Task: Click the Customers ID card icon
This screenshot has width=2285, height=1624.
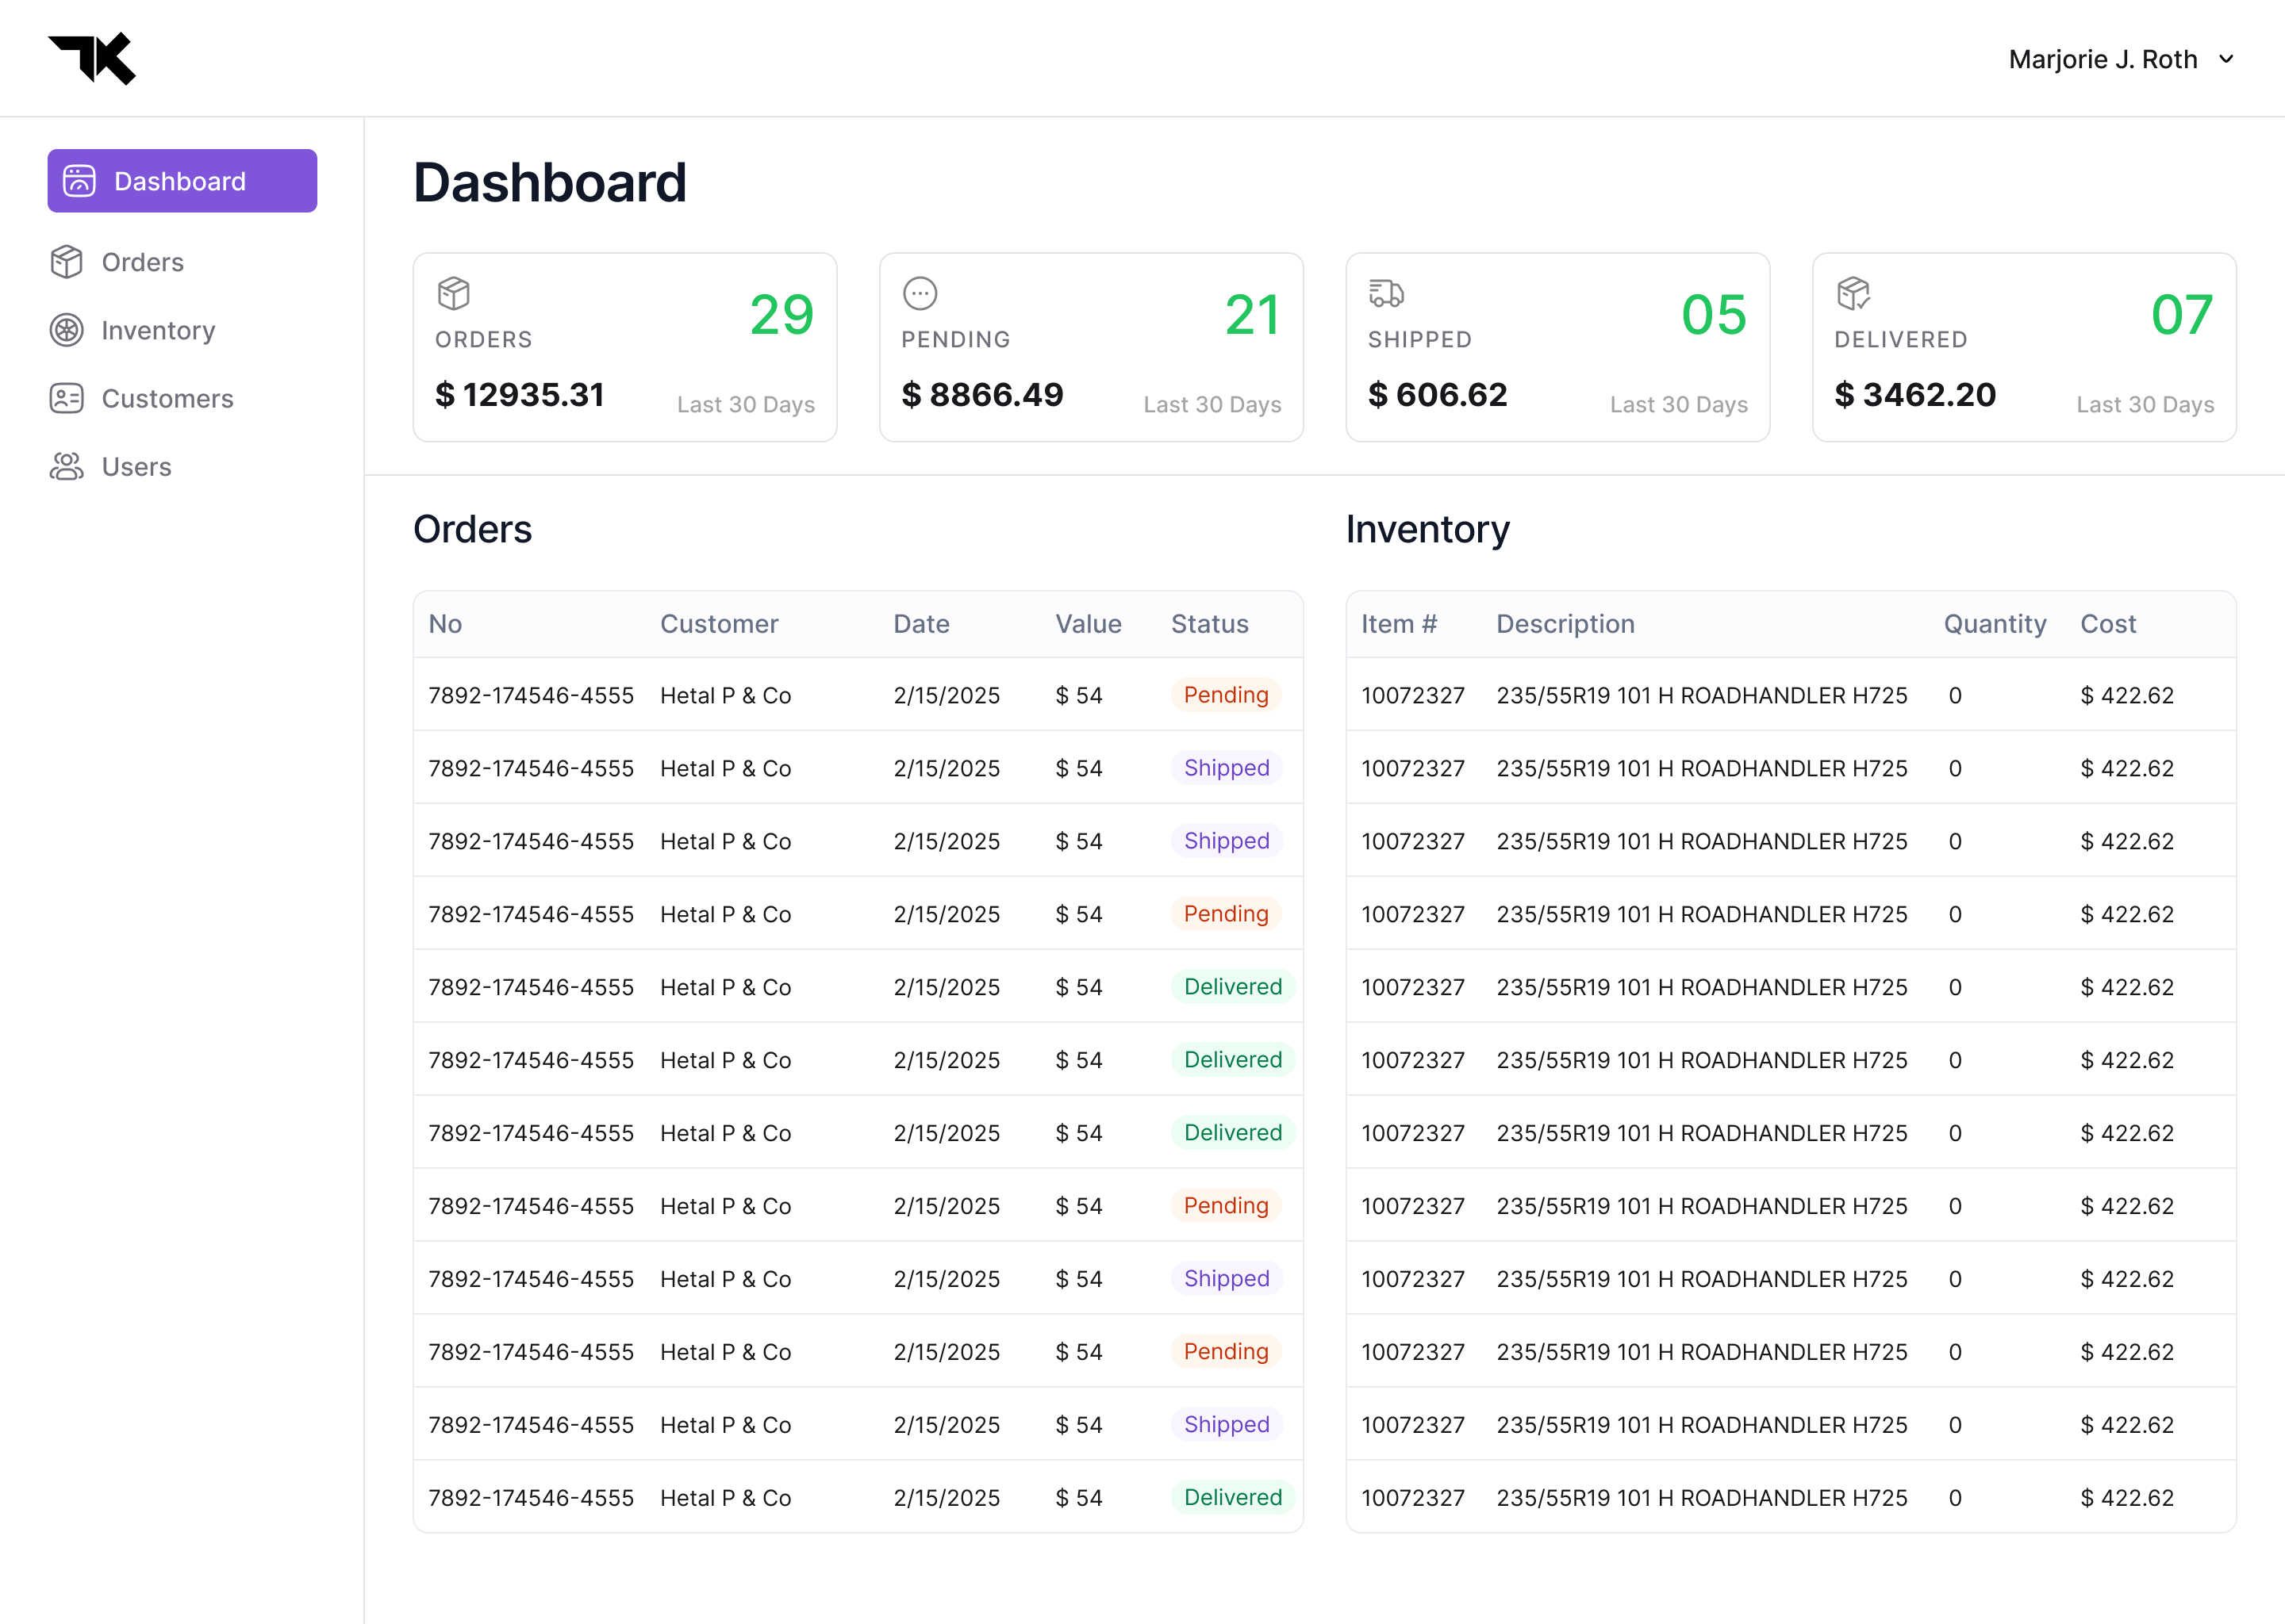Action: tap(66, 398)
